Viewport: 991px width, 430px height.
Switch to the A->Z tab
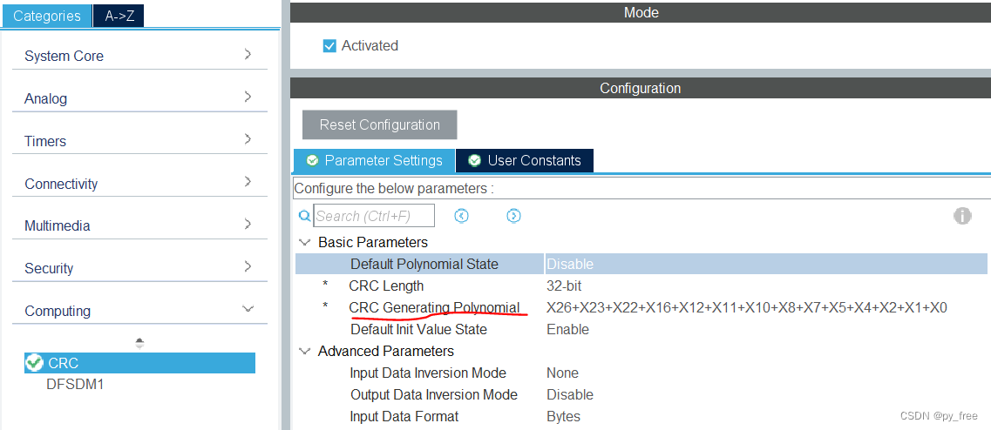click(x=119, y=16)
